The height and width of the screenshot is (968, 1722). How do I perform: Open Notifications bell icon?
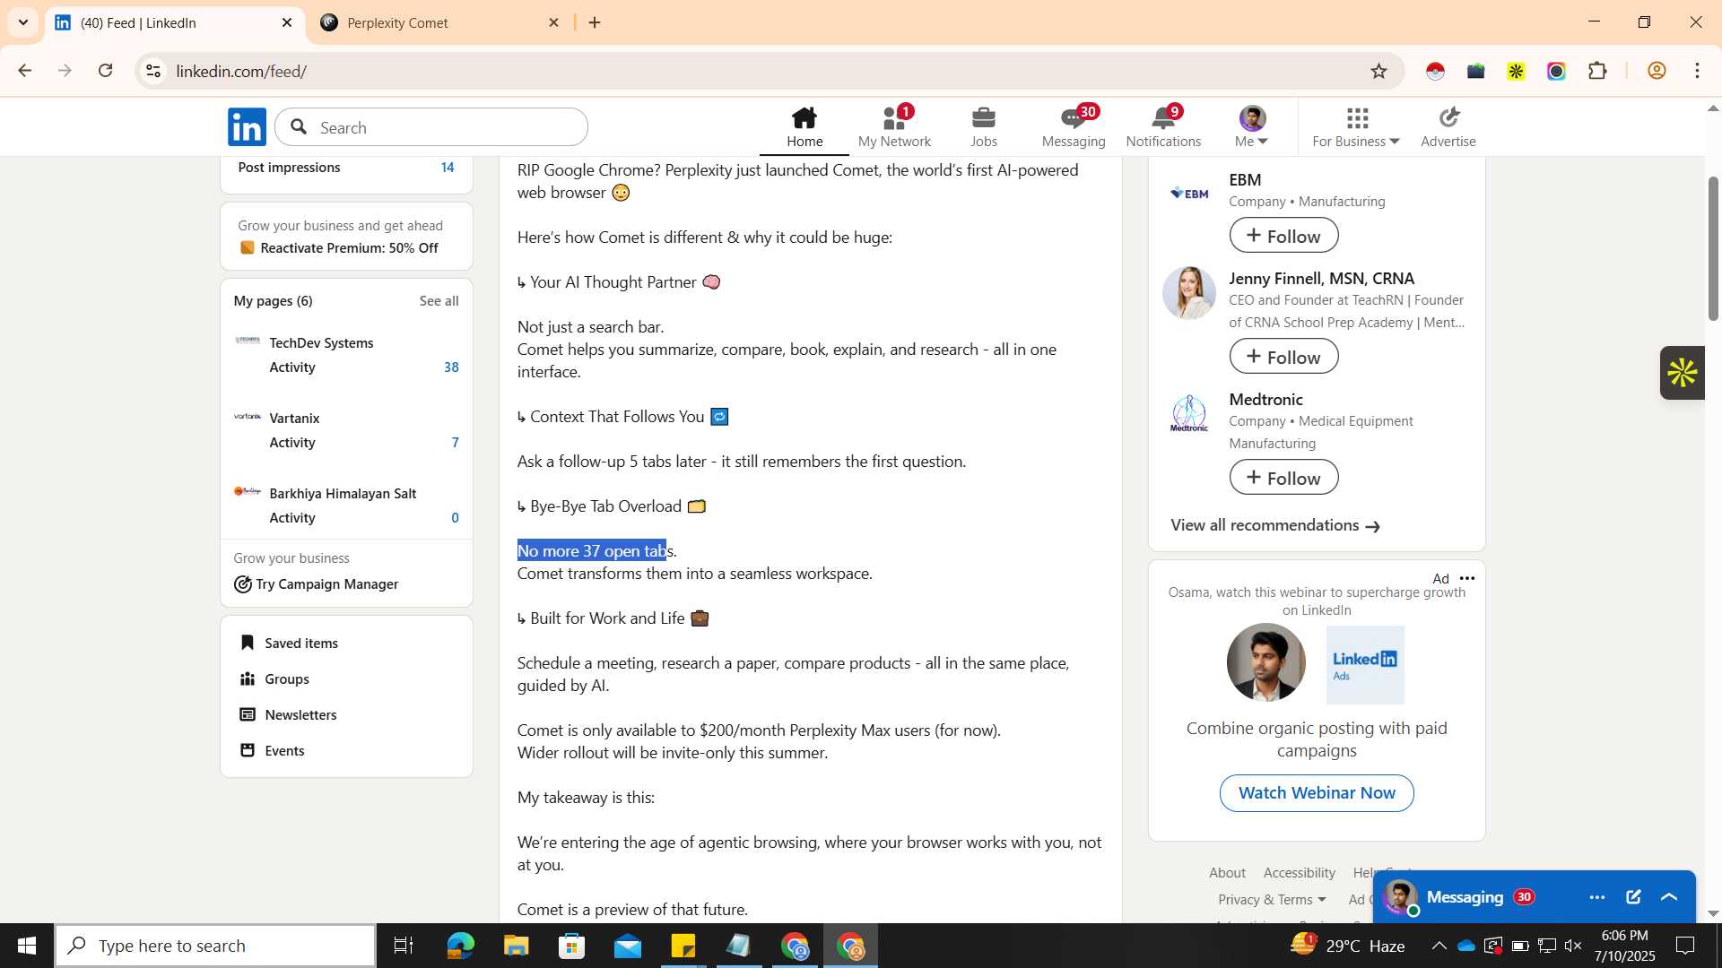point(1163,127)
